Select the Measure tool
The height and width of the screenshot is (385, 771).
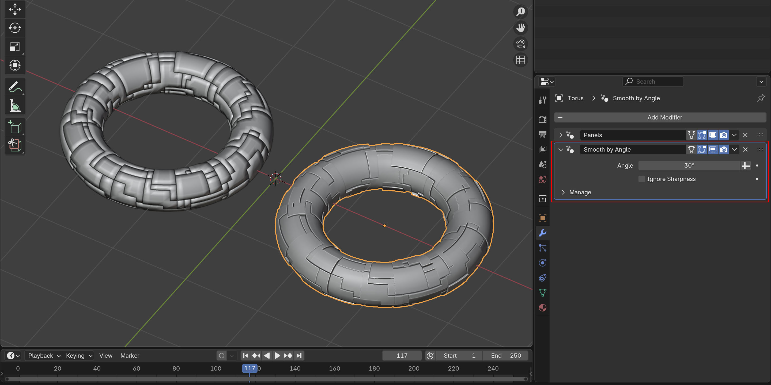(15, 106)
